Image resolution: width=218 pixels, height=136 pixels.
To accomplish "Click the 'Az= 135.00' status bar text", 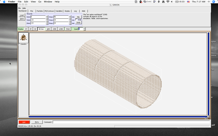I will pyautogui.click(x=29, y=126).
